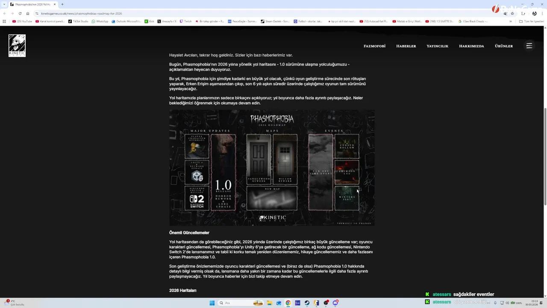The height and width of the screenshot is (308, 547).
Task: Open the apps grid in bookmarks bar
Action: pos(4,21)
